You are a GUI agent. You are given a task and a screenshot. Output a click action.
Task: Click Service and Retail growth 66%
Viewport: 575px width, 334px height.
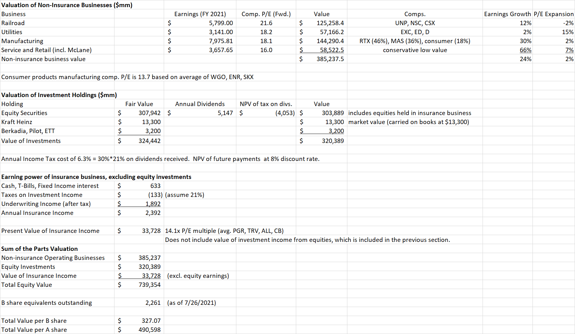pyautogui.click(x=526, y=50)
